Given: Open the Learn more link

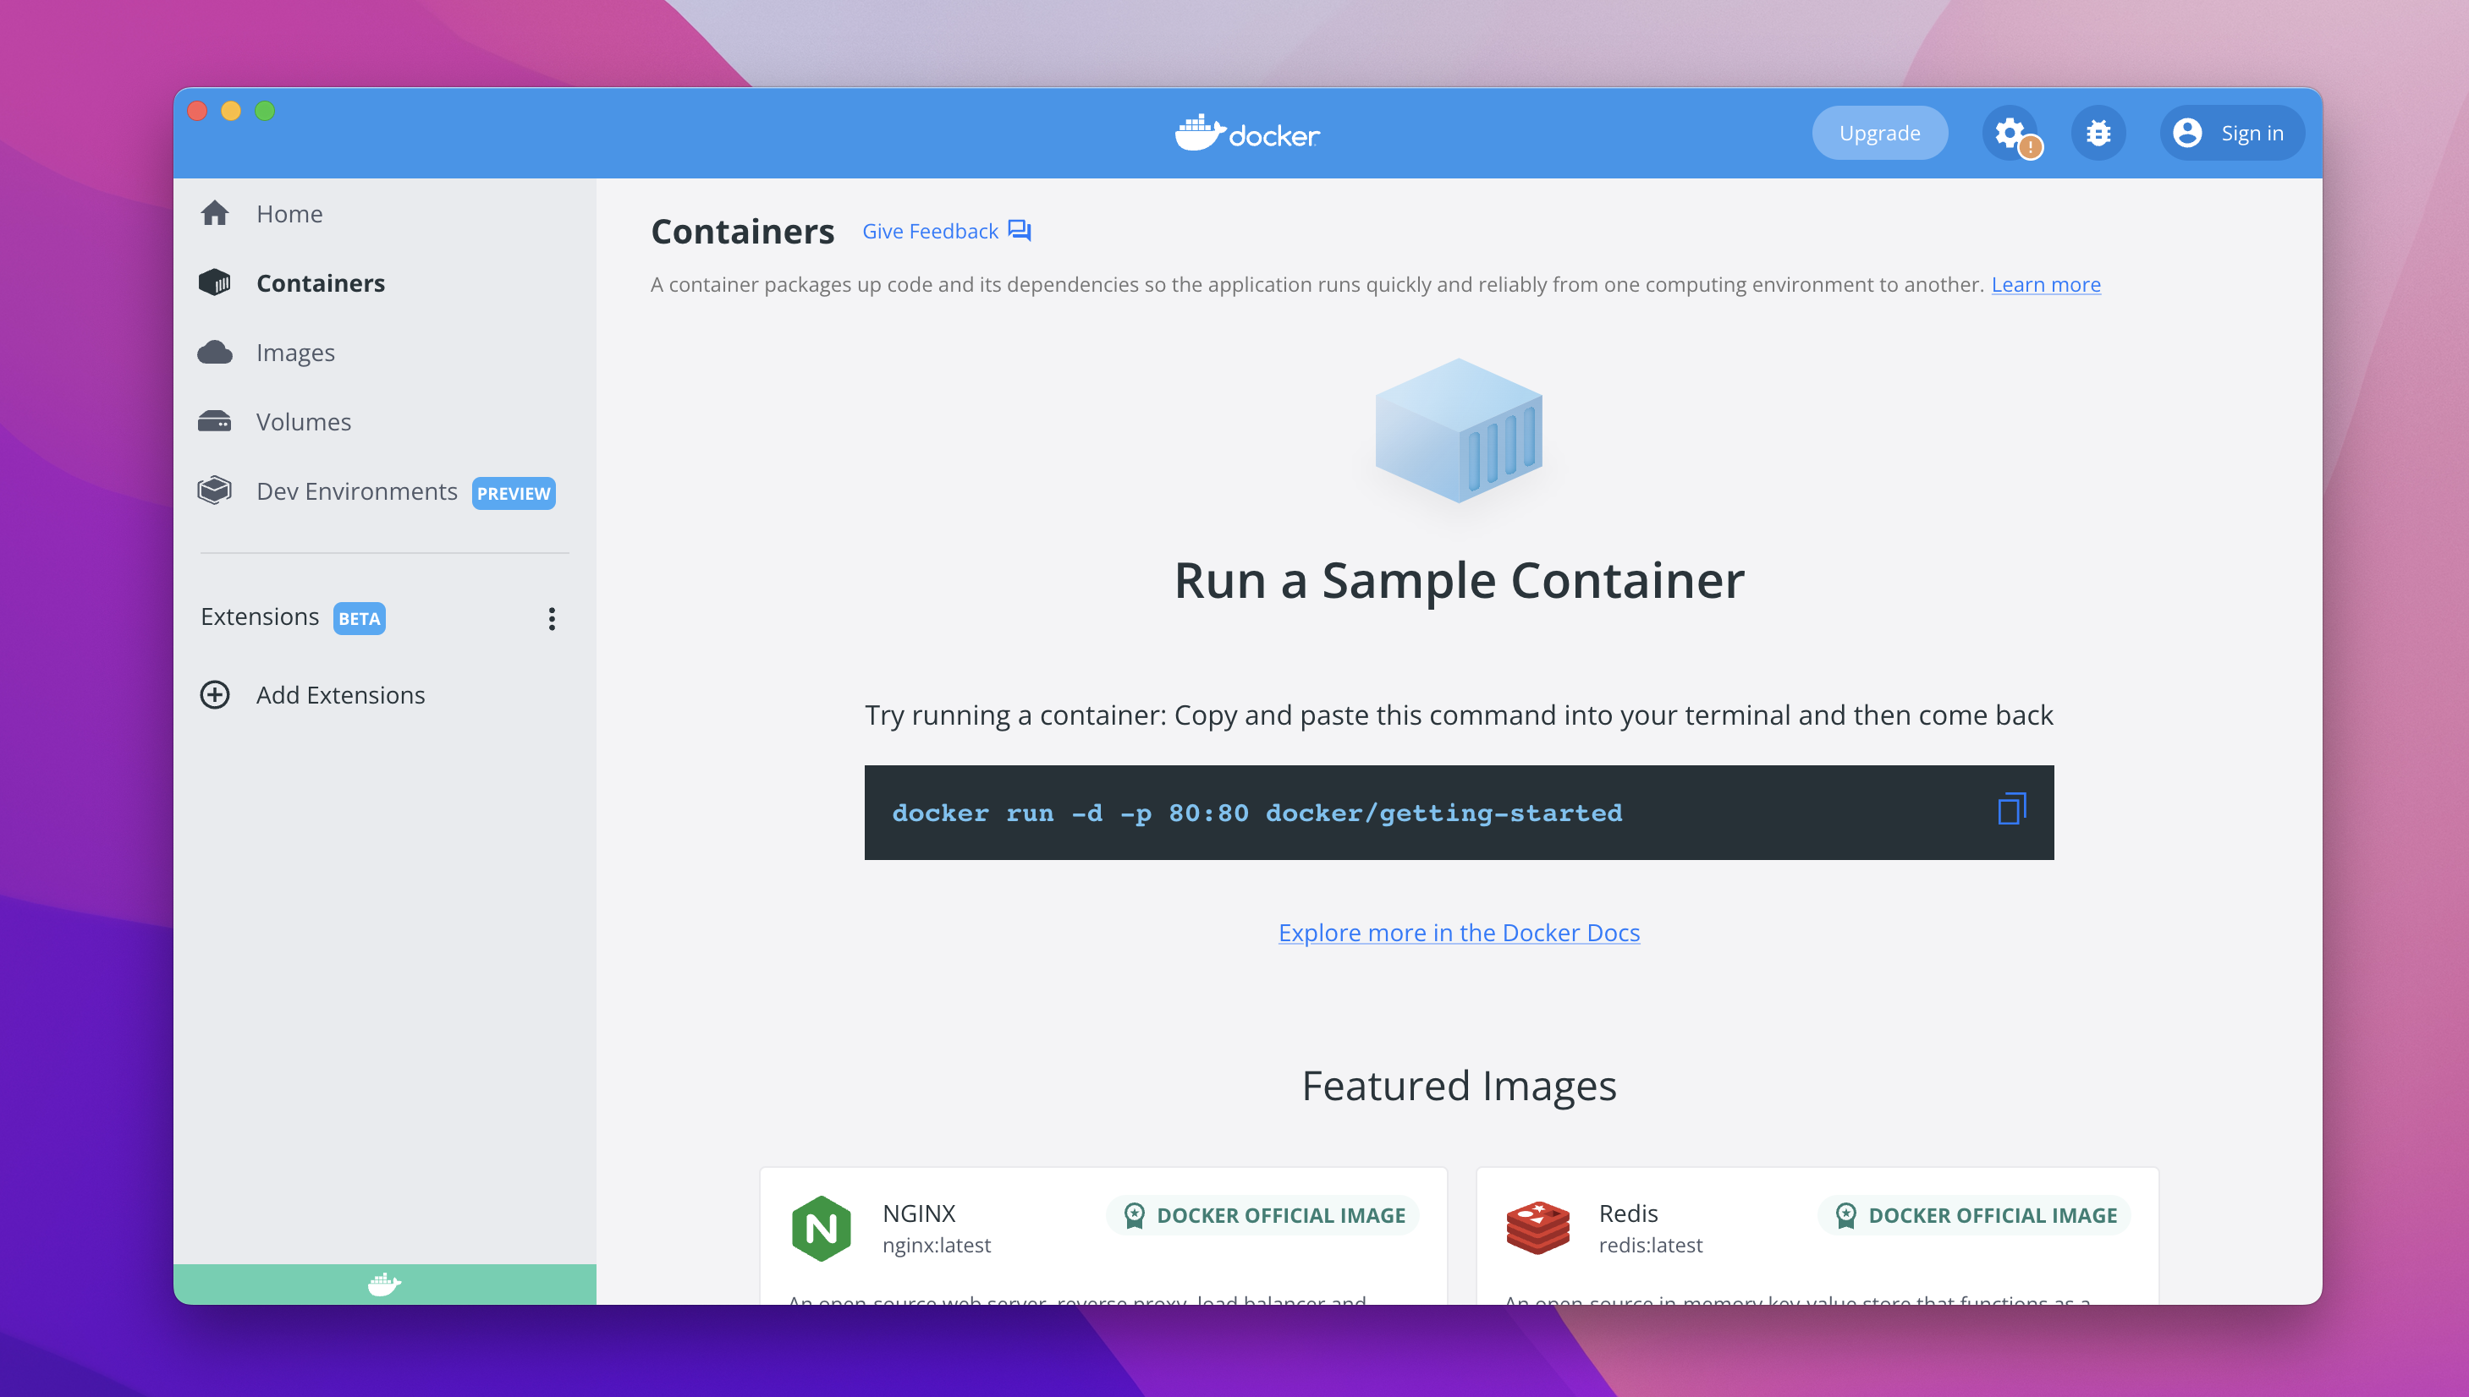Looking at the screenshot, I should pos(2045,284).
